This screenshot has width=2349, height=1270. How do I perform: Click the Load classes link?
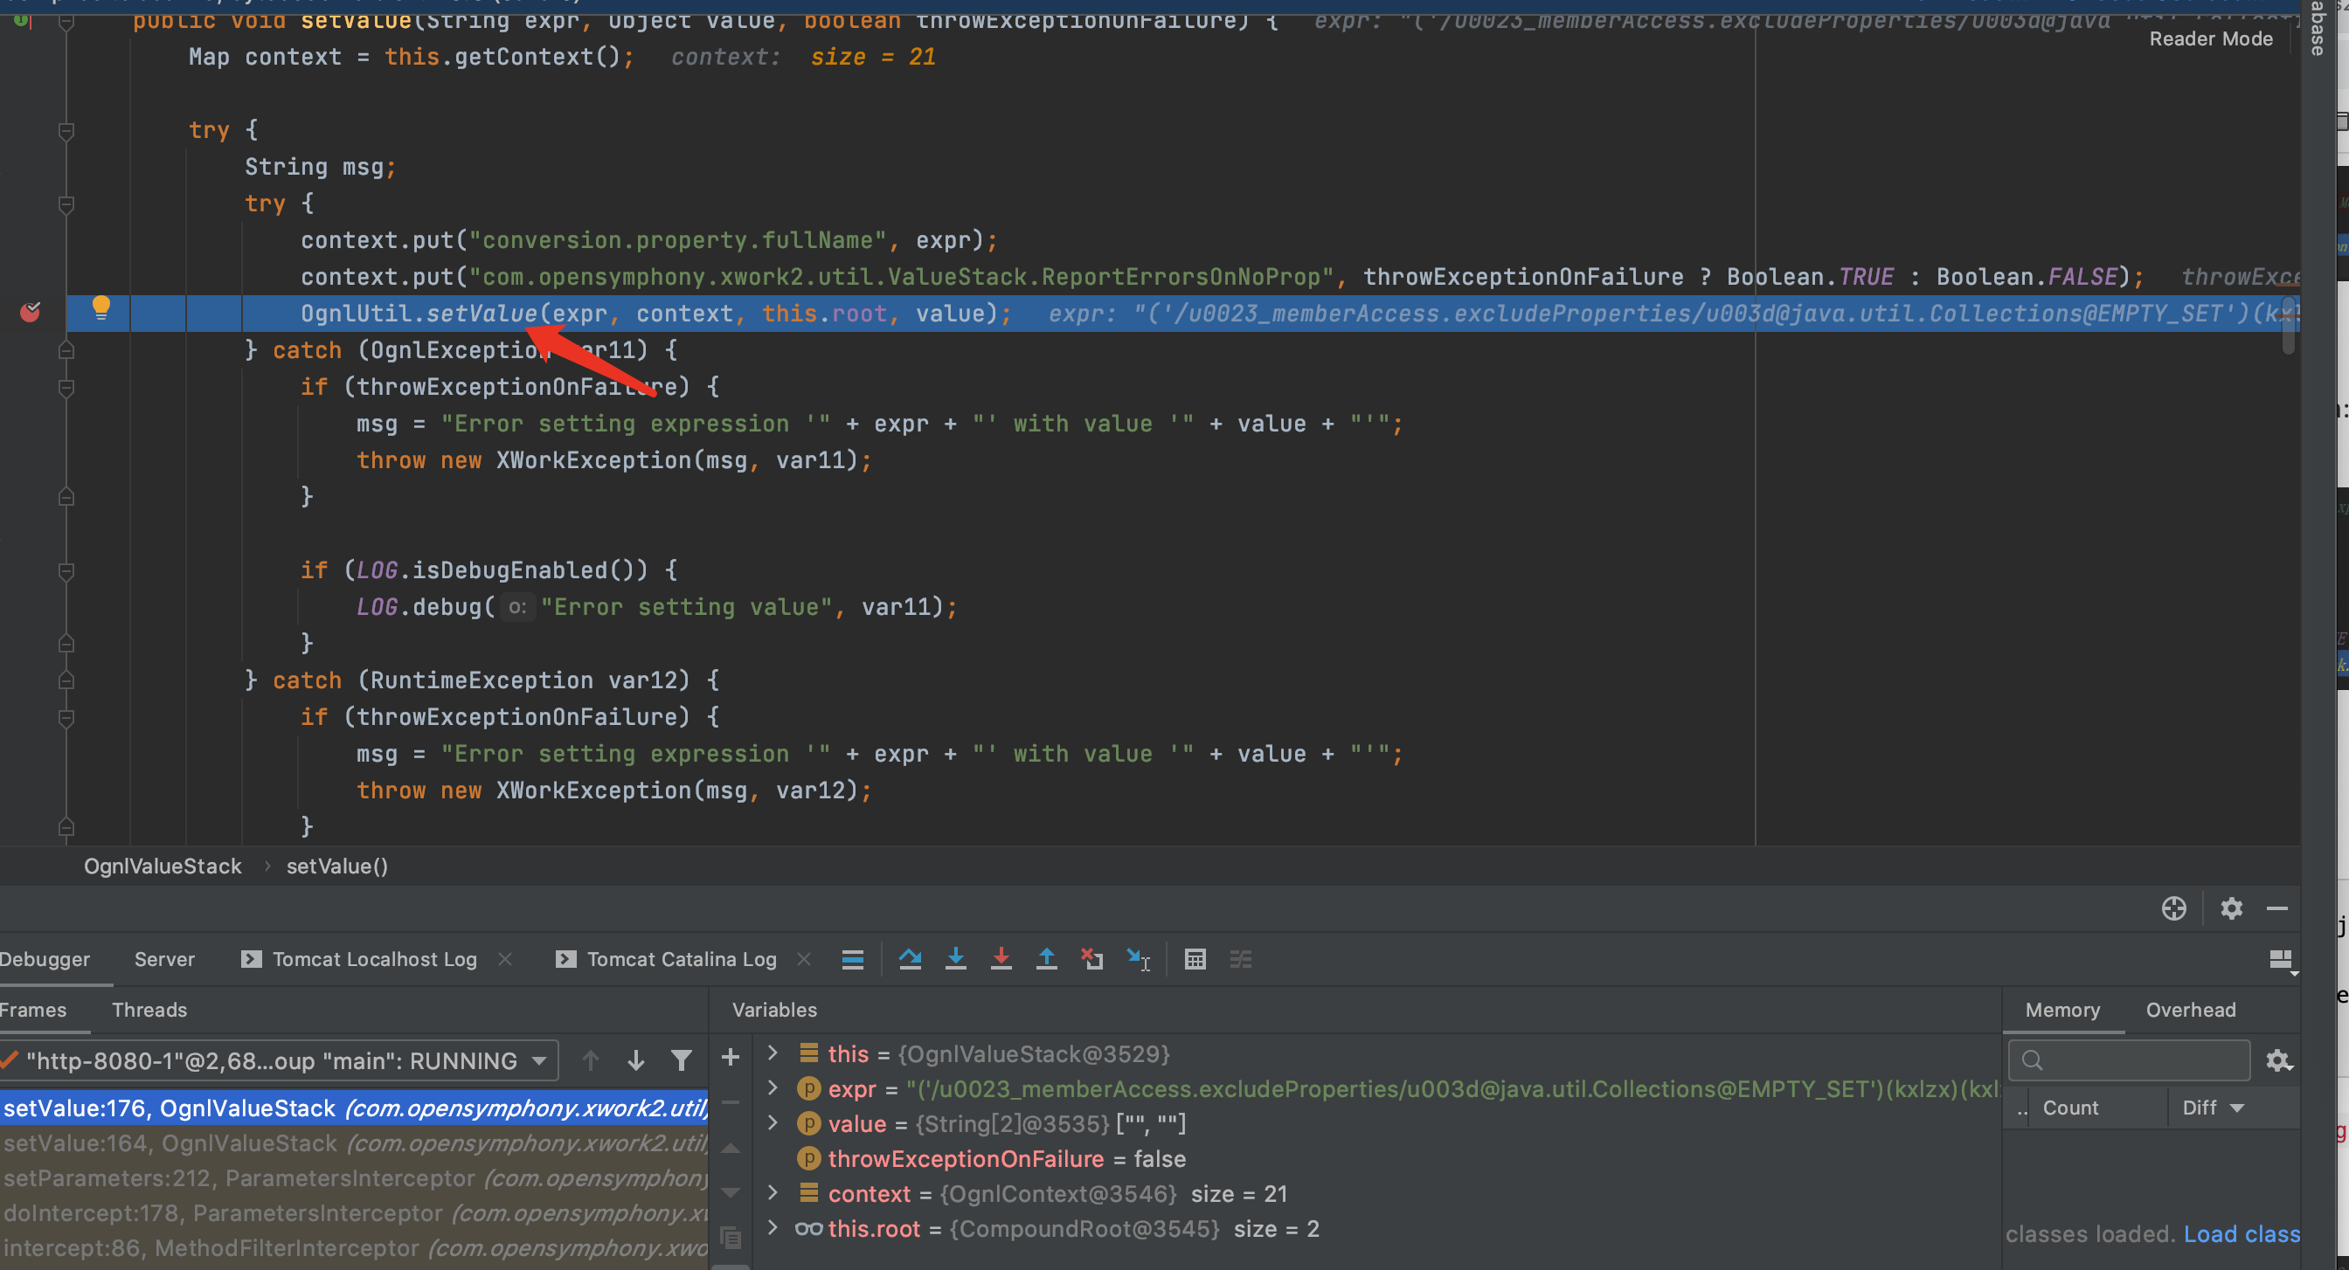pos(2242,1234)
